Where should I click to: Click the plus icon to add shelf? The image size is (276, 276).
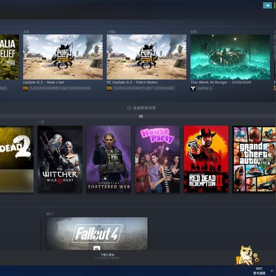(x=129, y=108)
